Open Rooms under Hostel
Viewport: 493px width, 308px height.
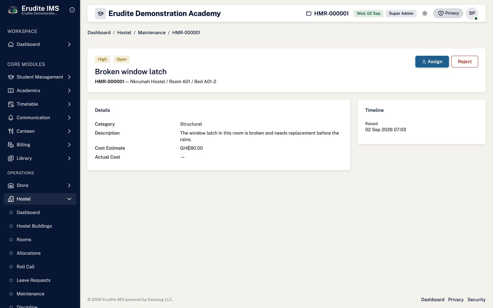40,240
